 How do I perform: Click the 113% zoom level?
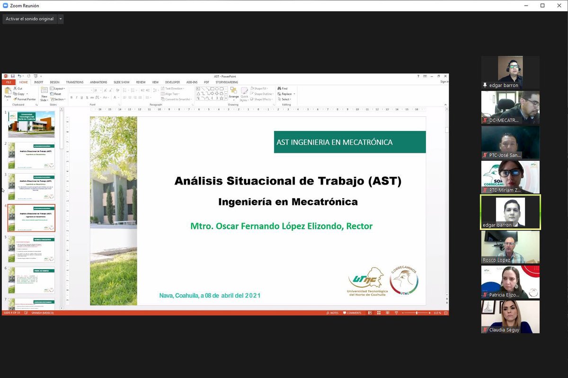[437, 313]
